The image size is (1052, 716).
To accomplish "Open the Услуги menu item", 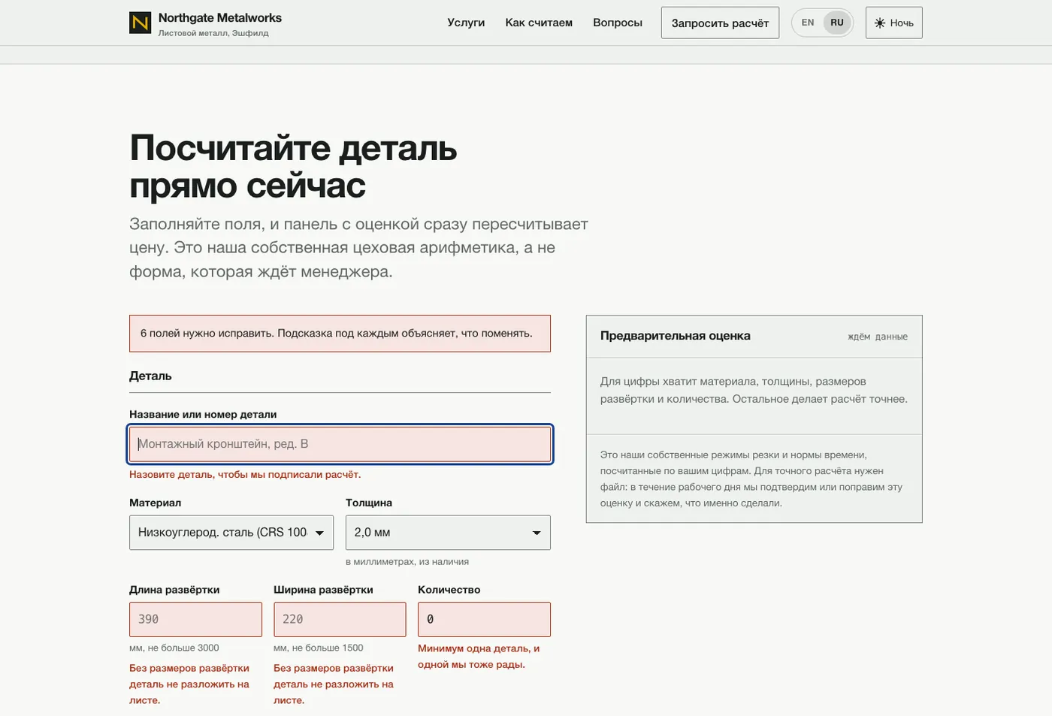I will (x=466, y=23).
